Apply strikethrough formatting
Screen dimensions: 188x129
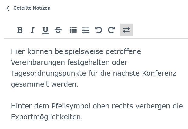[58, 30]
